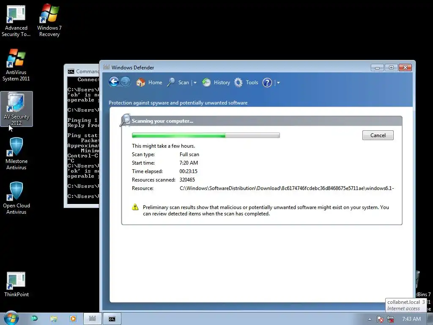Open the History clock icon
Image resolution: width=433 pixels, height=325 pixels.
(206, 83)
